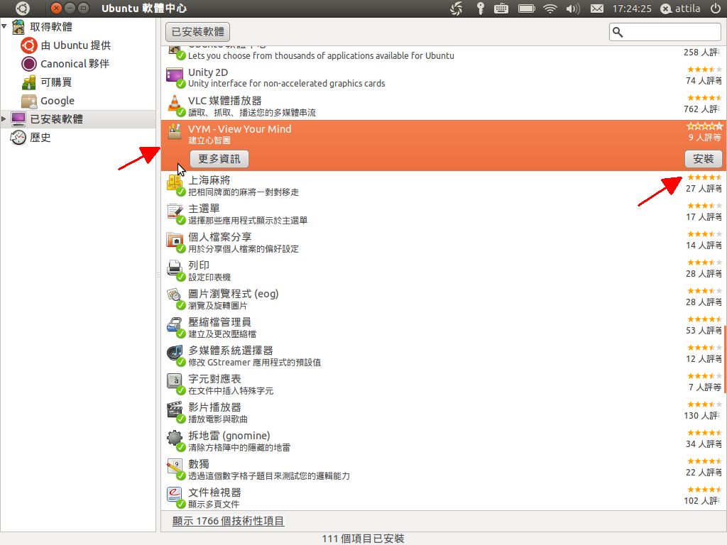Image resolution: width=727 pixels, height=545 pixels.
Task: Select the 拆地雷 (gnomine) row title
Action: point(229,436)
